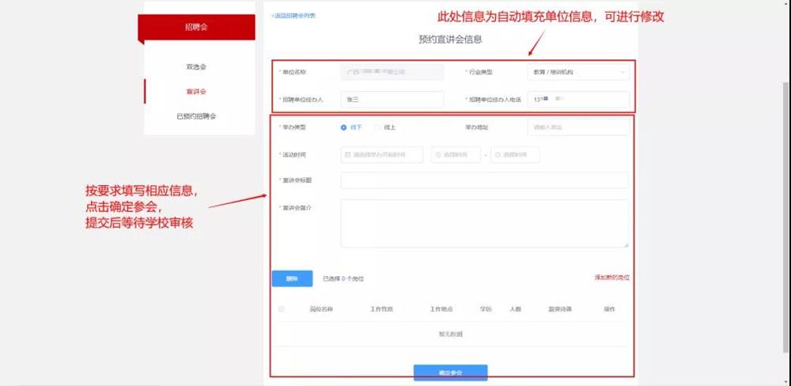Go to 已预约招聘会 in the sidebar
791x386 pixels.
[x=196, y=116]
